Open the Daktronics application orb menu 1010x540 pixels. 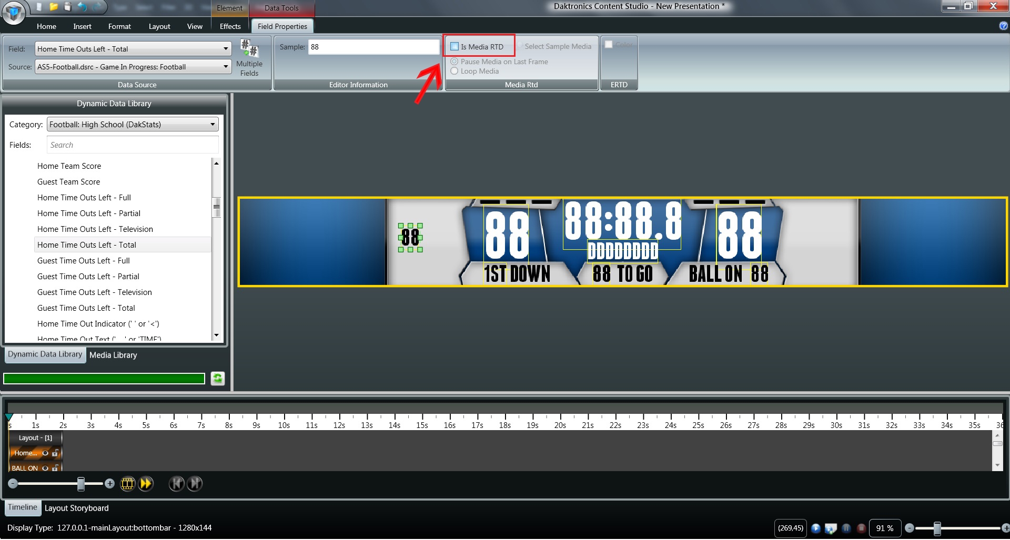pyautogui.click(x=14, y=12)
